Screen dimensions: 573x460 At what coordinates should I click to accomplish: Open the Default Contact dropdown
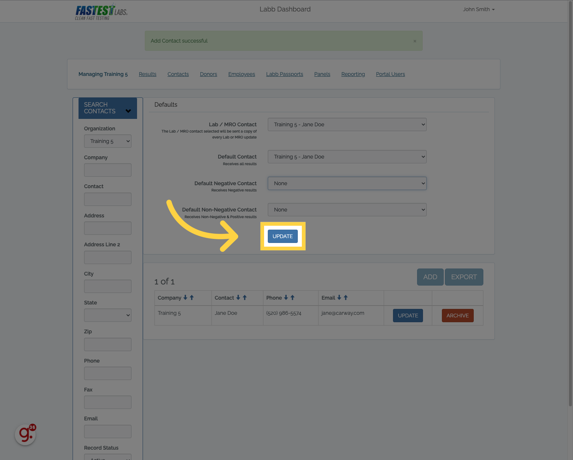[x=347, y=157]
